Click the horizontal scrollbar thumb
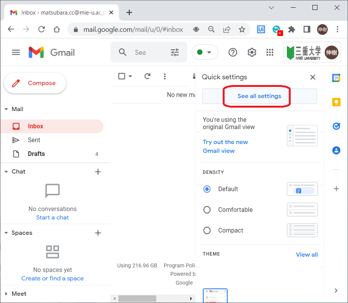 [x=137, y=298]
